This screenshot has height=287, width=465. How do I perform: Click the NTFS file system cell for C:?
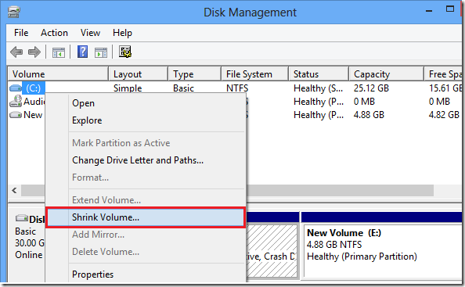point(237,88)
